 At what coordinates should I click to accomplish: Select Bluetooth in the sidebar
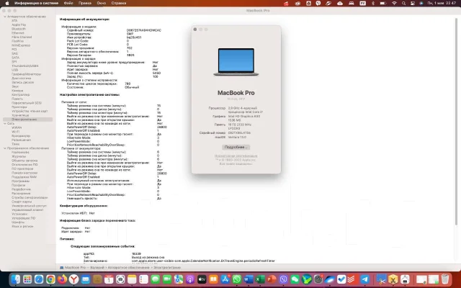[19, 29]
